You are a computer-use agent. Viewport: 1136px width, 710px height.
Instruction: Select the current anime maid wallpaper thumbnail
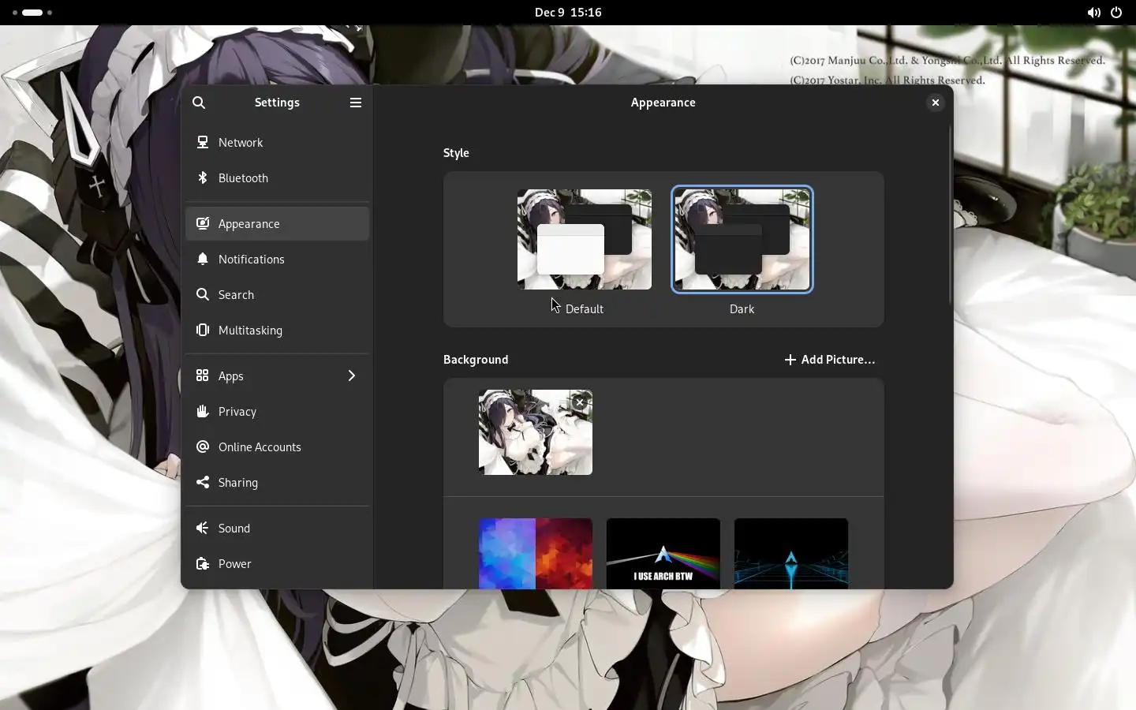coord(536,432)
